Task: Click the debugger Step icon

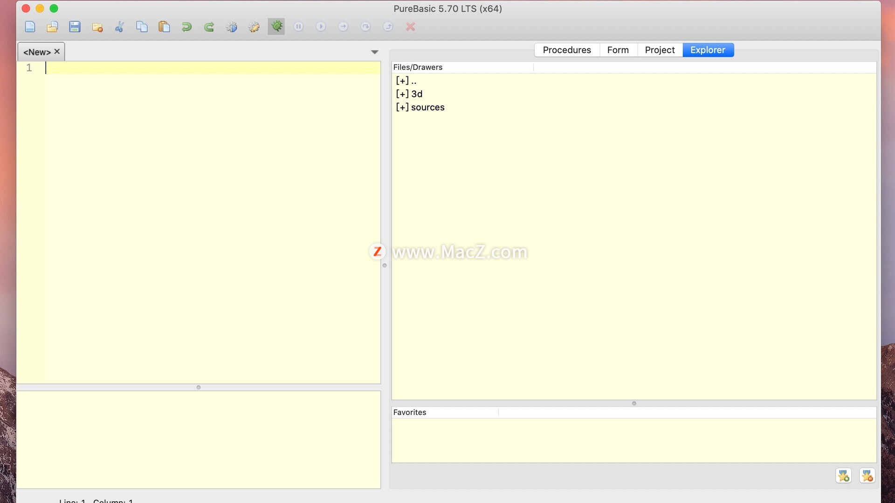Action: pyautogui.click(x=344, y=27)
